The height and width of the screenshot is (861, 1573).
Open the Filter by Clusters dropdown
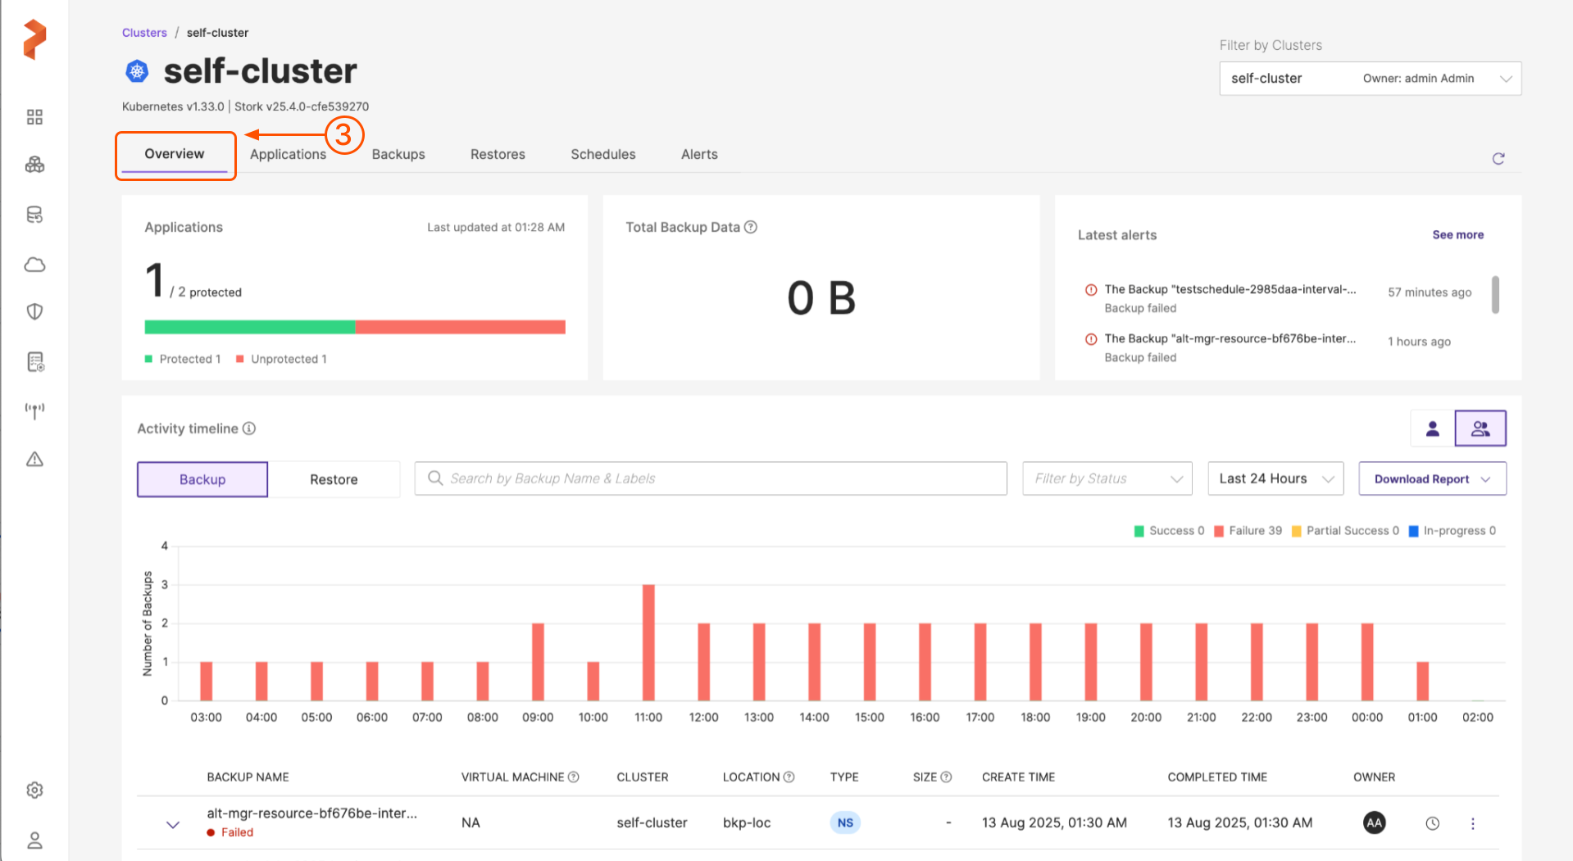[x=1369, y=79]
